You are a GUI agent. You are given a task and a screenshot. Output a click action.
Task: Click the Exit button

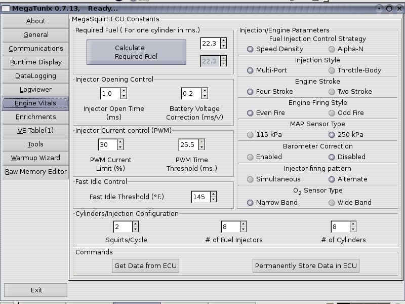pos(35,290)
